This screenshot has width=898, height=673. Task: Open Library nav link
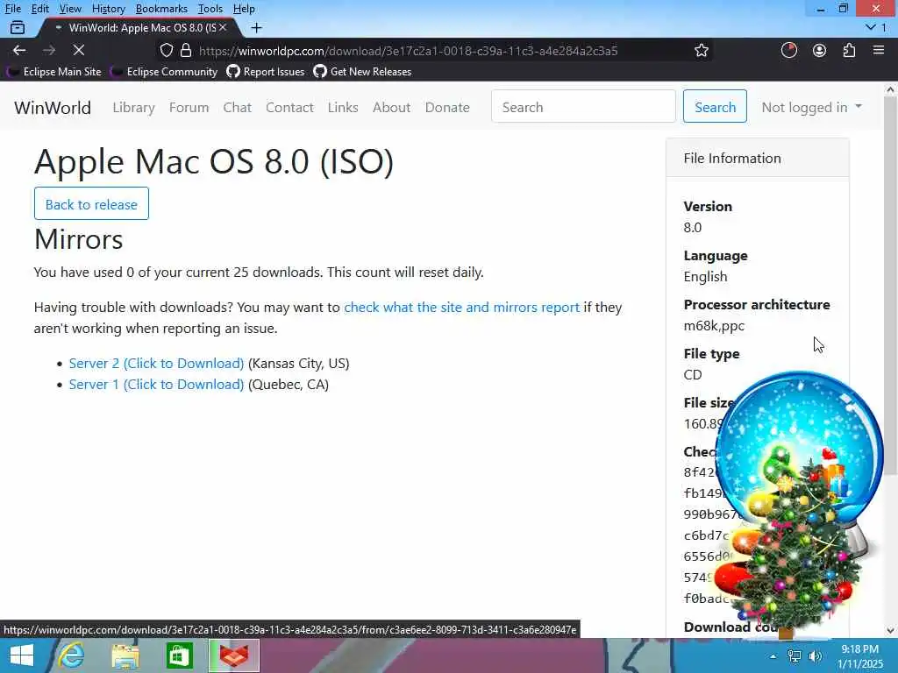click(133, 108)
